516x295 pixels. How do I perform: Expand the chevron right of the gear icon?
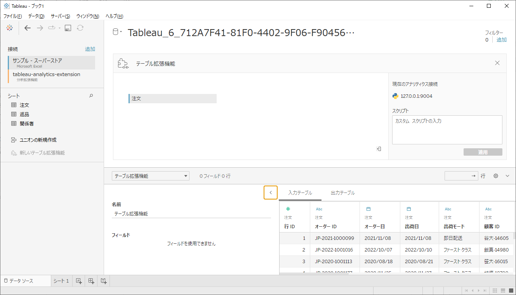507,176
